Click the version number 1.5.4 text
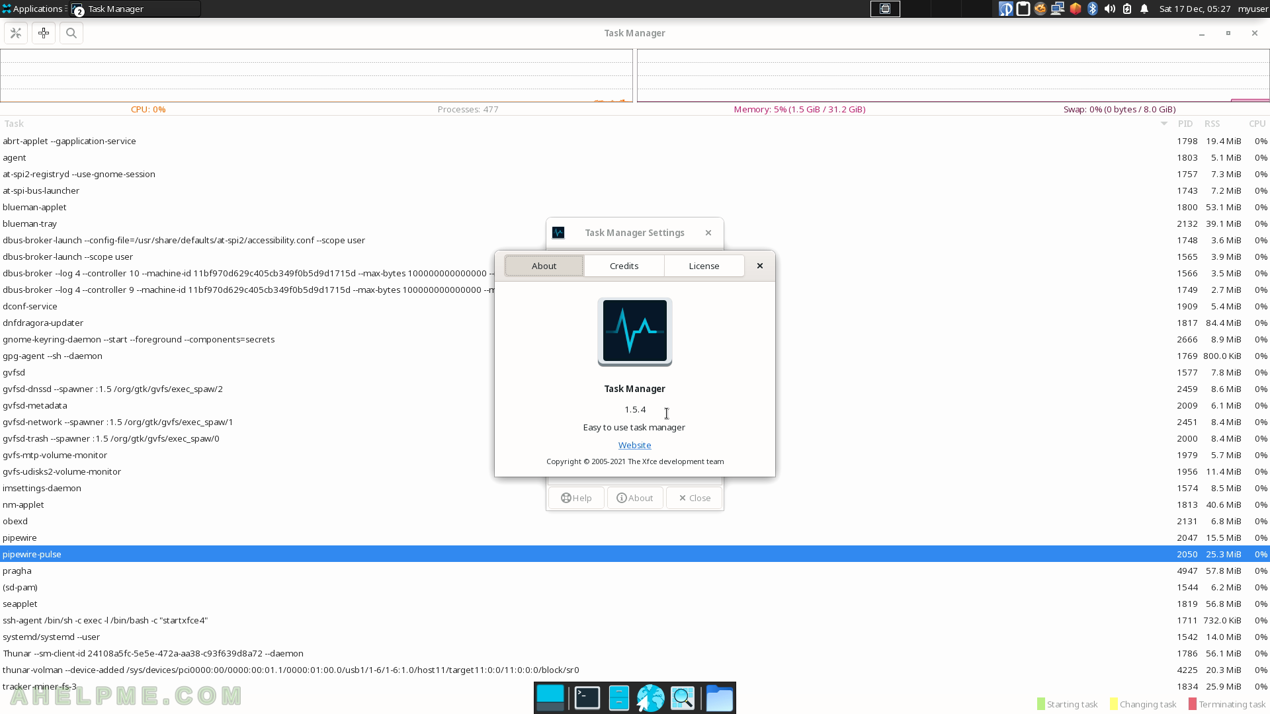This screenshot has width=1270, height=714. point(635,409)
